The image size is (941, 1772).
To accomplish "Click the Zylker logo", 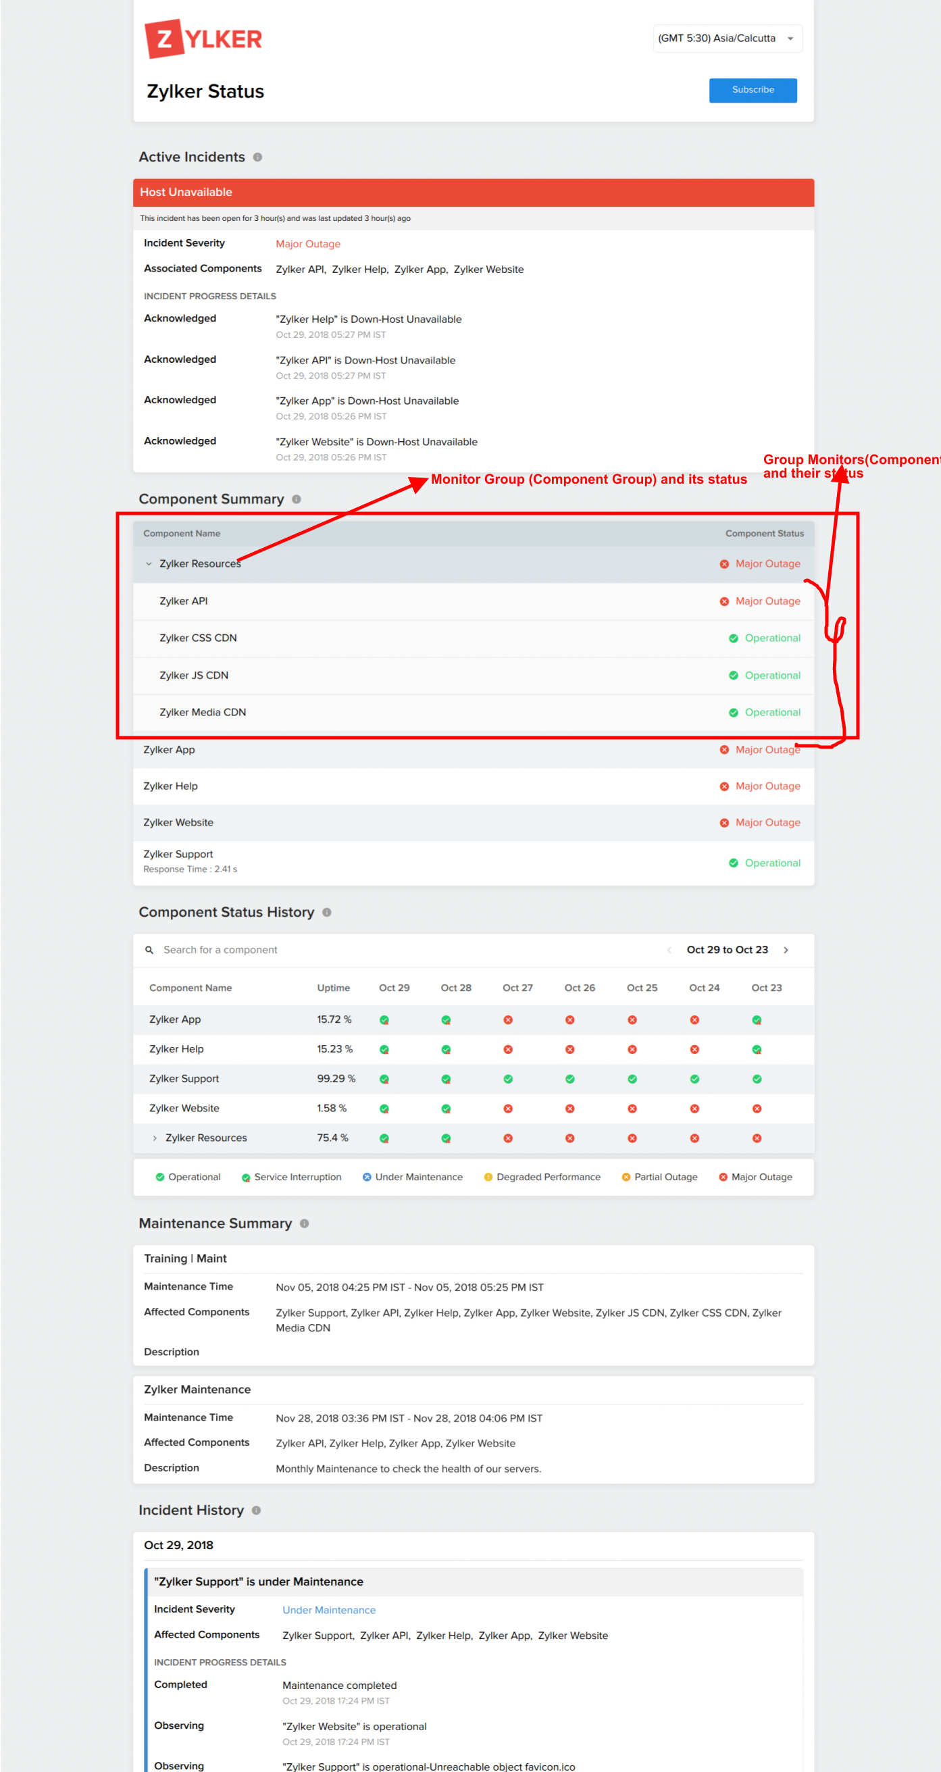I will coord(203,39).
